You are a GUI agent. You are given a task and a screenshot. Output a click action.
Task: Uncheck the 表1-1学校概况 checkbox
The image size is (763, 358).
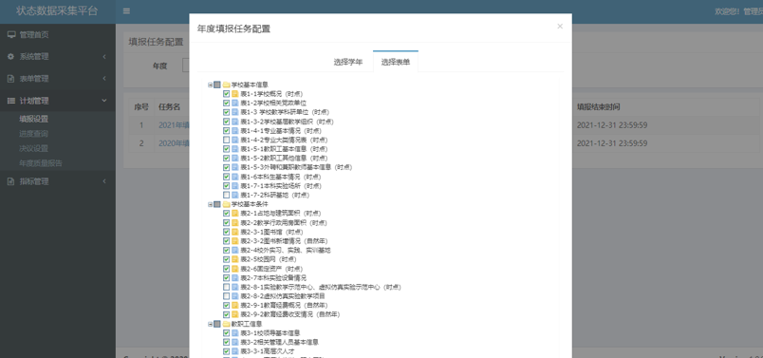[x=226, y=93]
